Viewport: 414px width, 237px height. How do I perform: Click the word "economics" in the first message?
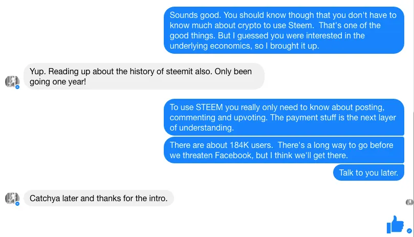(231, 46)
